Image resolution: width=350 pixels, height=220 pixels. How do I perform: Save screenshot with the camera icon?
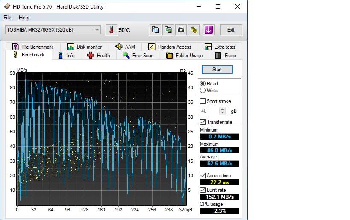tap(181, 30)
